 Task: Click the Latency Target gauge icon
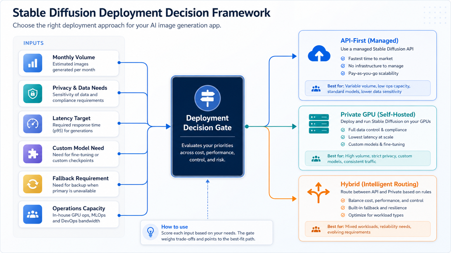(33, 124)
